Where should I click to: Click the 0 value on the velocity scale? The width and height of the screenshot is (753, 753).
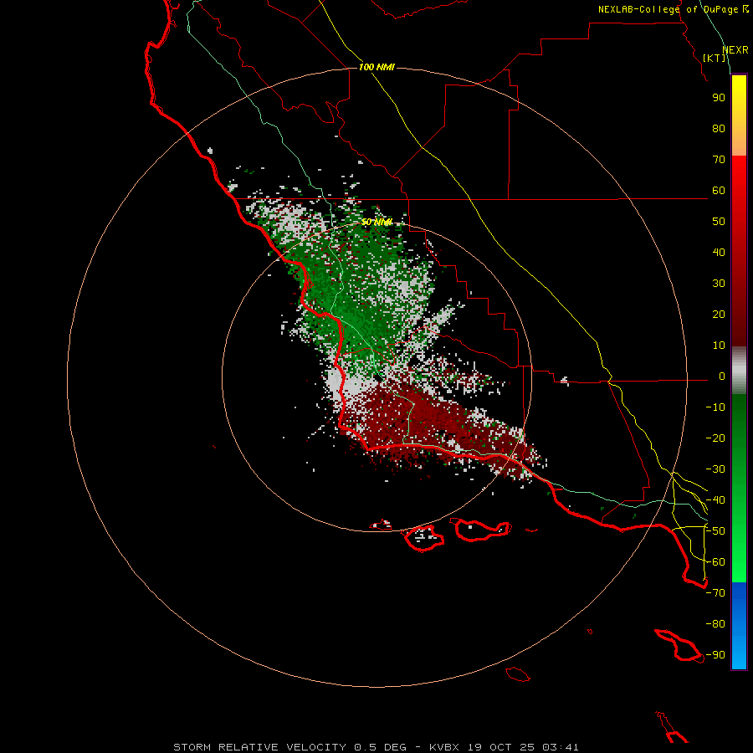(x=722, y=376)
